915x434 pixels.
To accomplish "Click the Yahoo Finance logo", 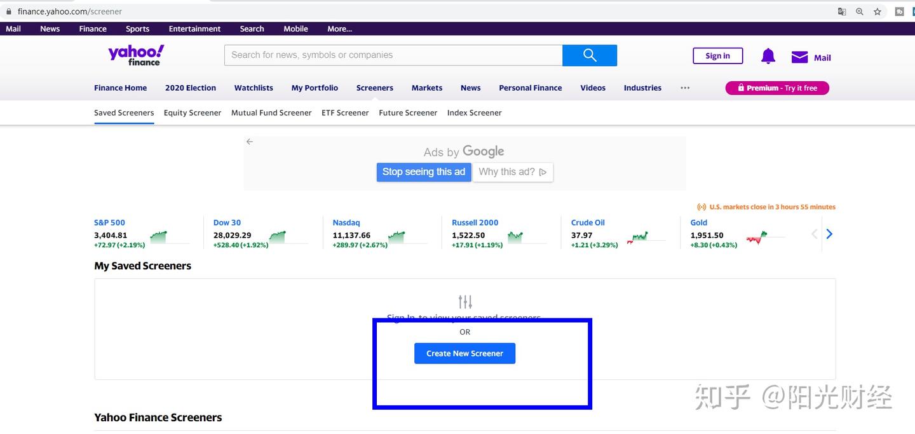I will click(x=135, y=54).
